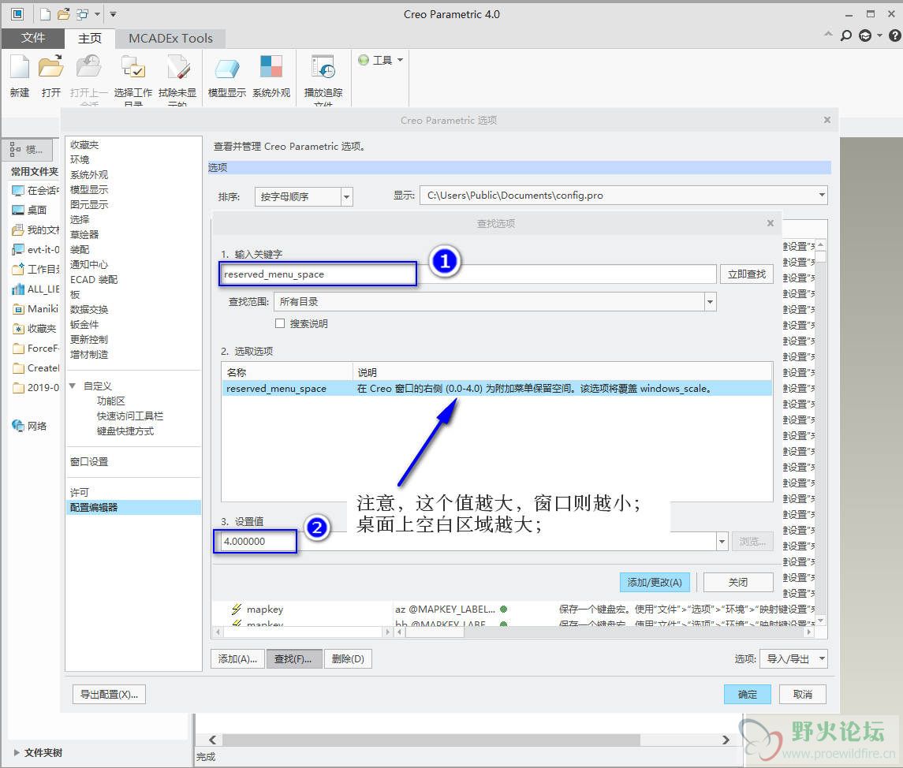Click the 选择工作目录 ribbon icon
This screenshot has height=768, width=903.
[133, 67]
